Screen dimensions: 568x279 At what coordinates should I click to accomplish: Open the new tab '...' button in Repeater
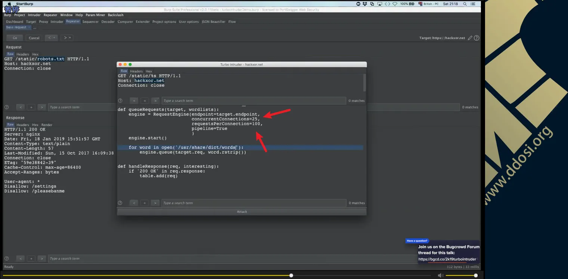[35, 28]
